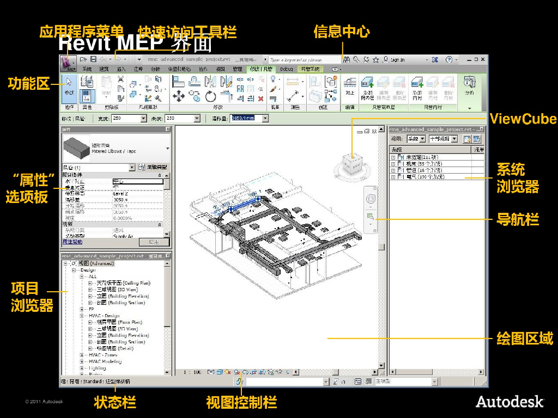Viewport: 558px width, 418px height.
Task: Open the Revit application menu button
Action: click(68, 63)
